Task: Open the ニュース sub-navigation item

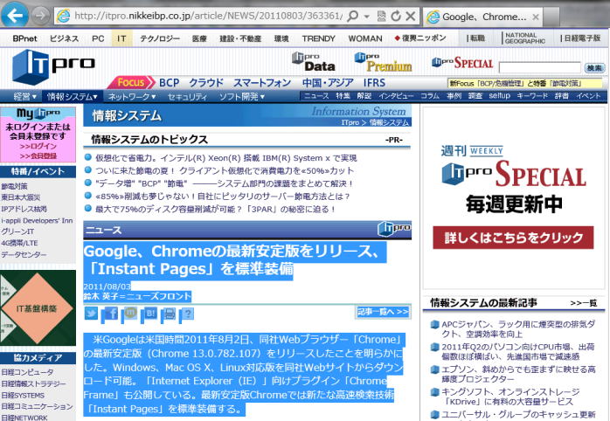Action: (x=316, y=95)
